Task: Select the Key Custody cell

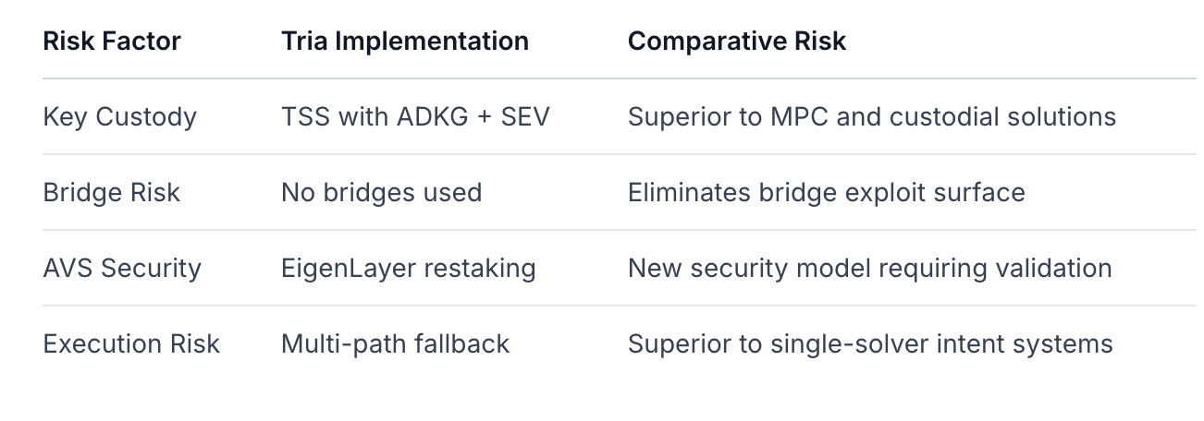Action: (x=119, y=117)
